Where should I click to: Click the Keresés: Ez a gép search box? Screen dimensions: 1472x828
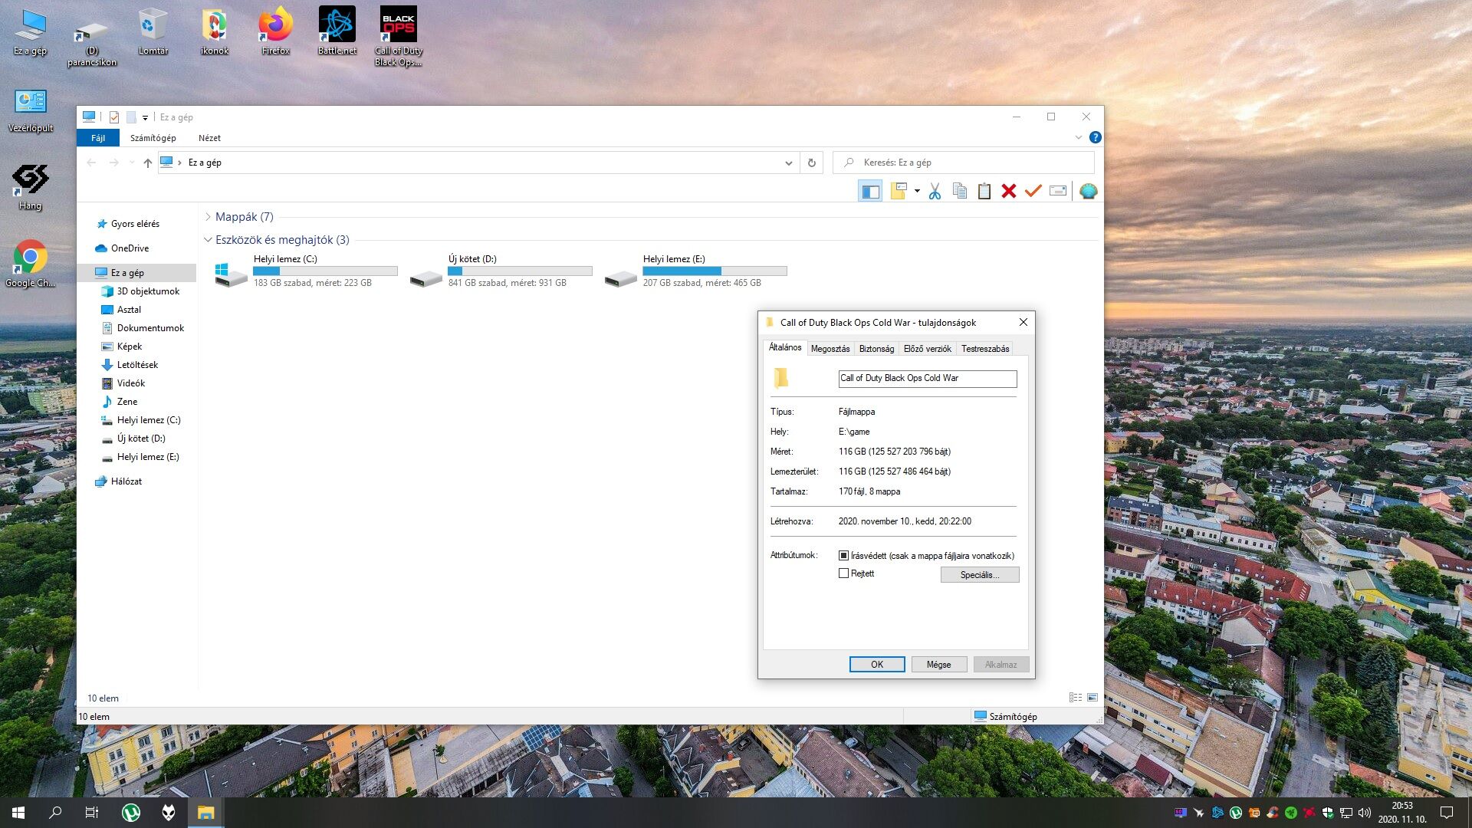coord(964,163)
